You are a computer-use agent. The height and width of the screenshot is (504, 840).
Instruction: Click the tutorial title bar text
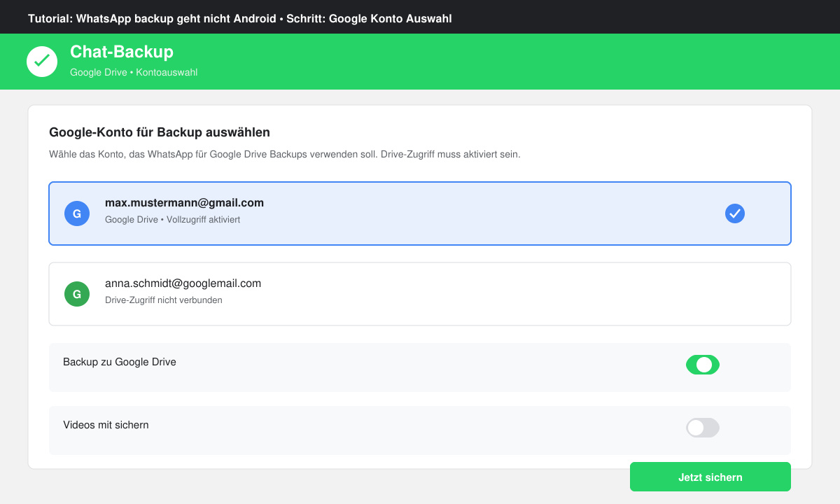tap(240, 18)
